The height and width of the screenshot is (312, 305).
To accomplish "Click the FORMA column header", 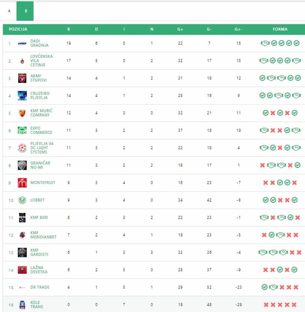I will (280, 29).
